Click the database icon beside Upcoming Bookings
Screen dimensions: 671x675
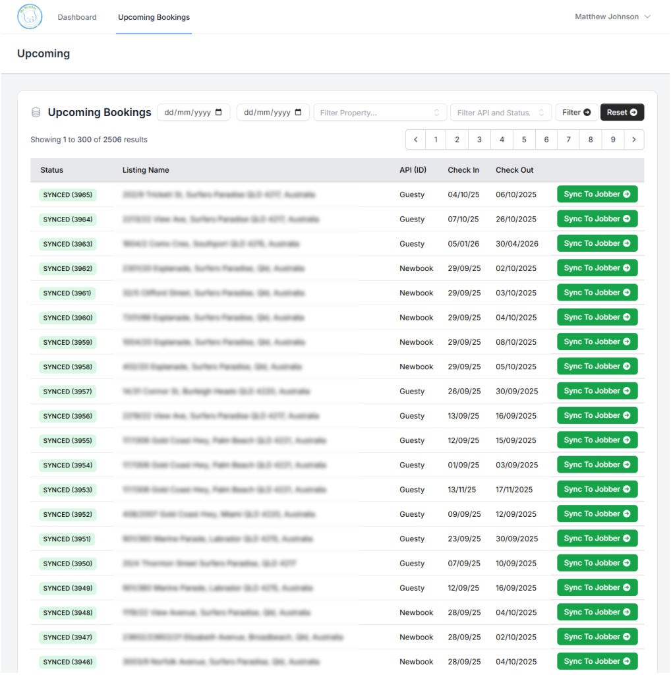[x=36, y=113]
